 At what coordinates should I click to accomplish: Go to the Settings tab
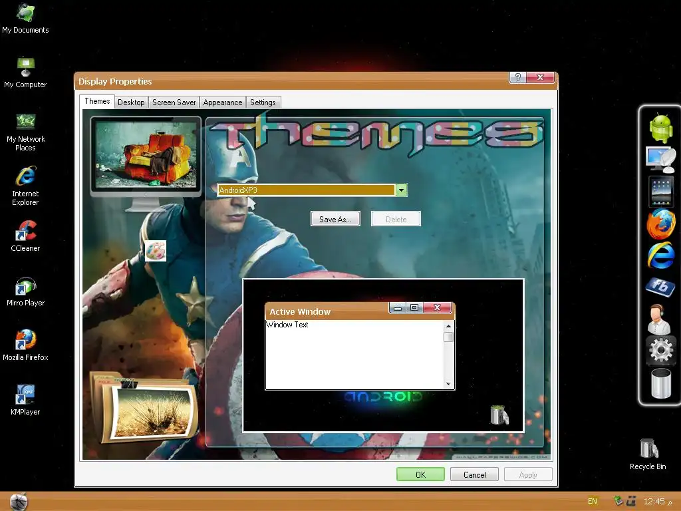coord(263,102)
